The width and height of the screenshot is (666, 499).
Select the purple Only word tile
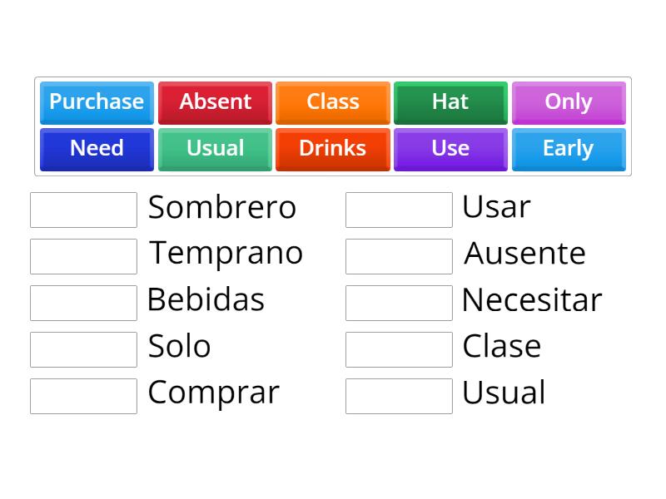(569, 102)
